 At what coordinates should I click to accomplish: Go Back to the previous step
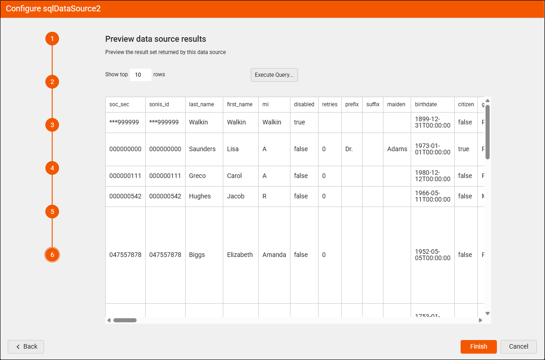coord(26,347)
